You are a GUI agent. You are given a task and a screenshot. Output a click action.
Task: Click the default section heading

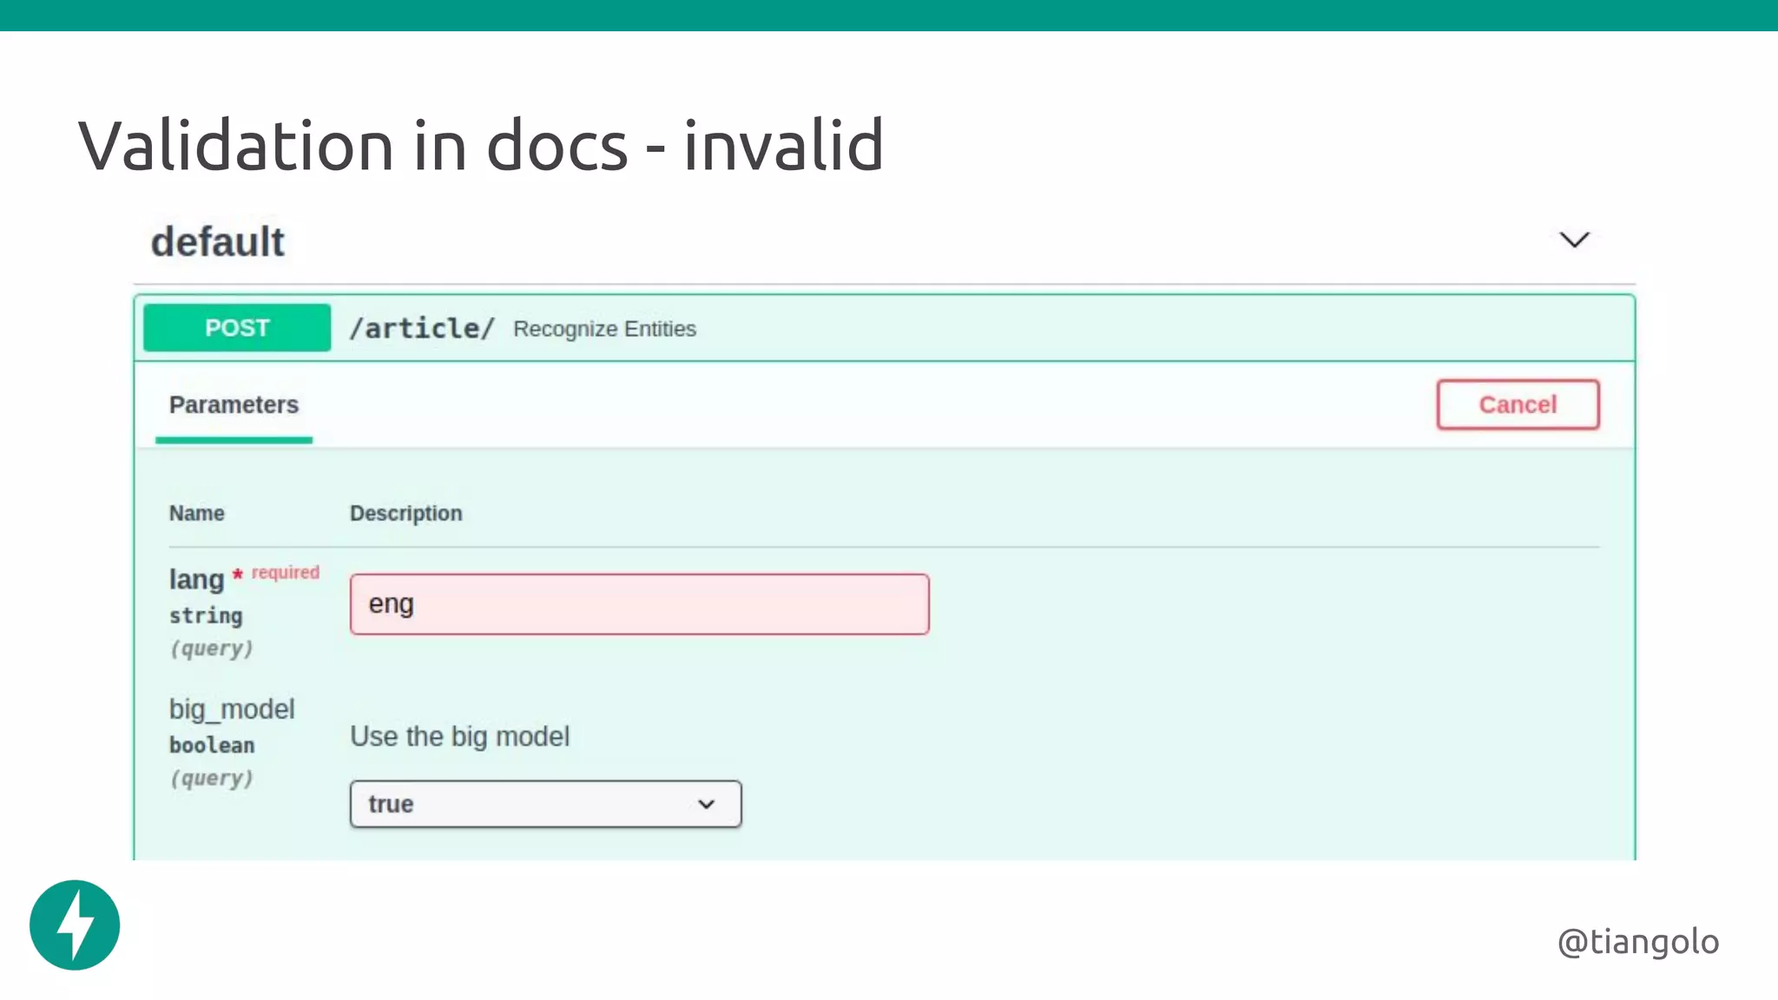[217, 242]
